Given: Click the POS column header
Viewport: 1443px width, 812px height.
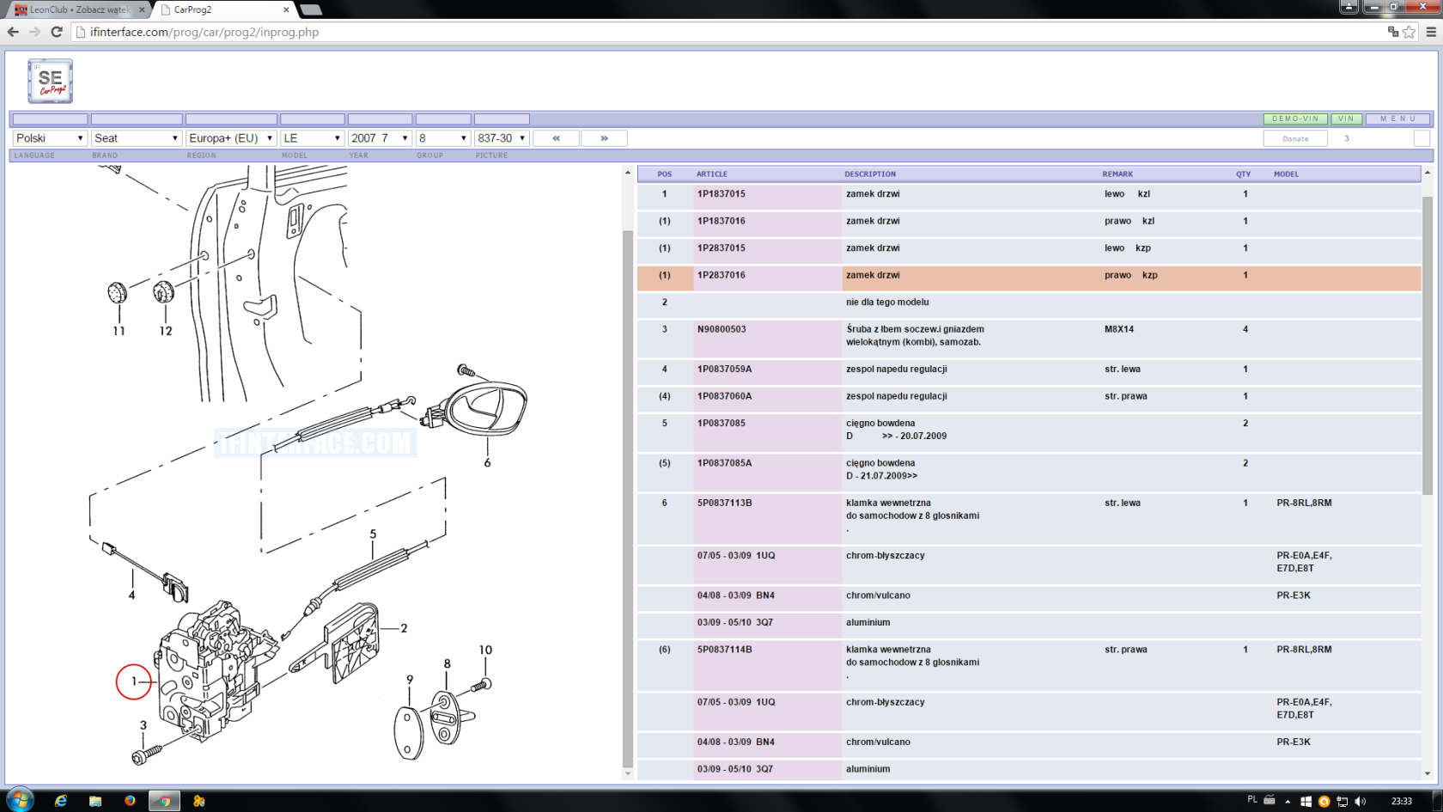Looking at the screenshot, I should point(665,174).
